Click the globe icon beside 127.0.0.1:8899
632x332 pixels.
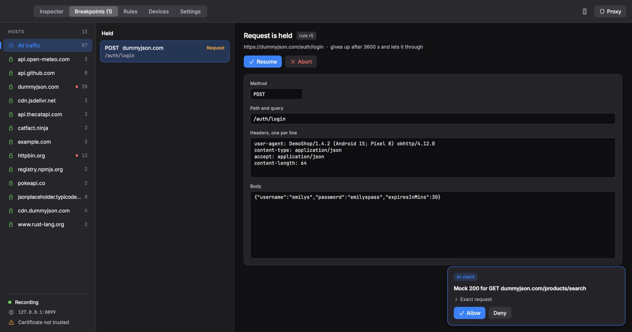click(11, 312)
